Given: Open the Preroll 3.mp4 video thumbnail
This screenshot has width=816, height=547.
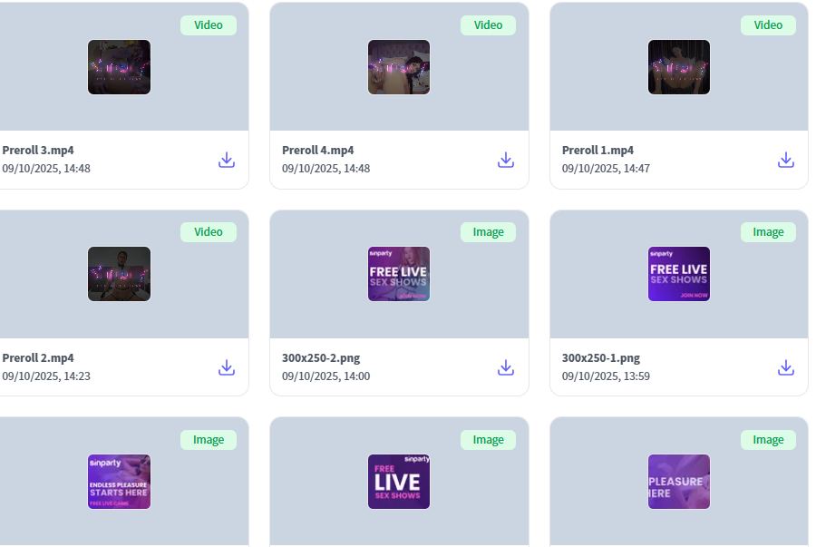Looking at the screenshot, I should [x=119, y=67].
